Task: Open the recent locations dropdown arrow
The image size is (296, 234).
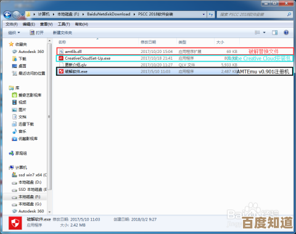Action: pyautogui.click(x=22, y=15)
